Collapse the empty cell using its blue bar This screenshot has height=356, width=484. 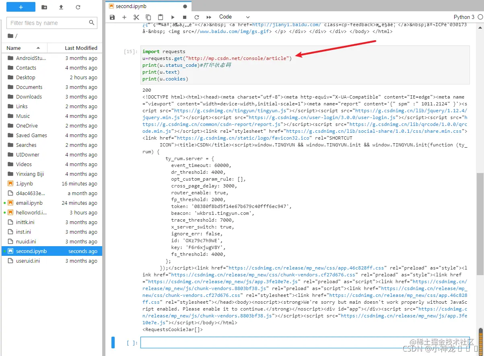(x=113, y=343)
